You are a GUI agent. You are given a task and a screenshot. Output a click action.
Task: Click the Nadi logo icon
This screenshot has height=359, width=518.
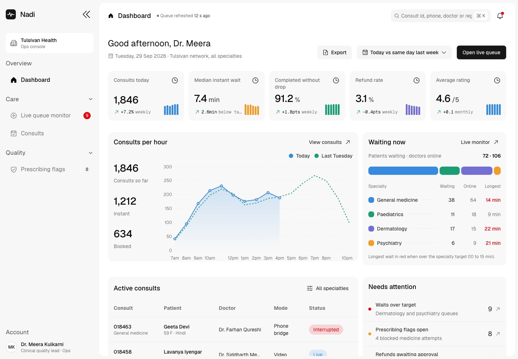pos(11,14)
